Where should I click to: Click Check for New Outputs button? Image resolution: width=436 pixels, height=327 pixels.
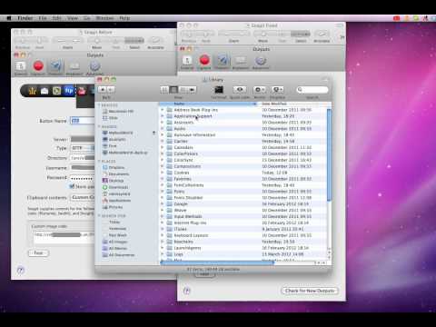click(310, 291)
